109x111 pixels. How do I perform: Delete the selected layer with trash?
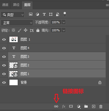101,107
